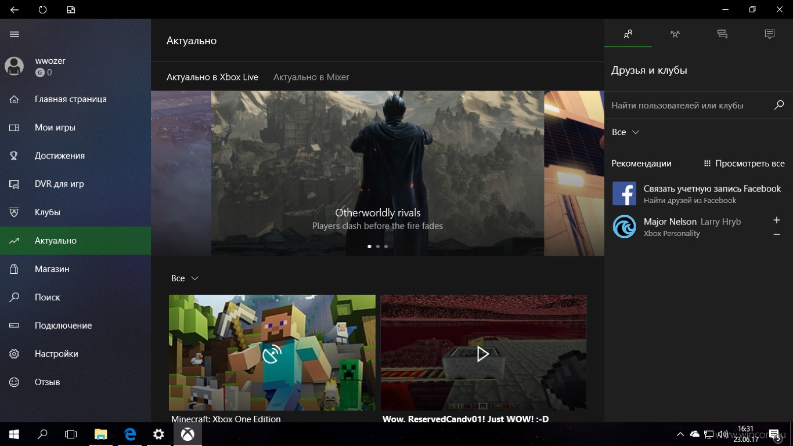Open File Explorer from the taskbar
This screenshot has height=446, width=793.
tap(101, 434)
